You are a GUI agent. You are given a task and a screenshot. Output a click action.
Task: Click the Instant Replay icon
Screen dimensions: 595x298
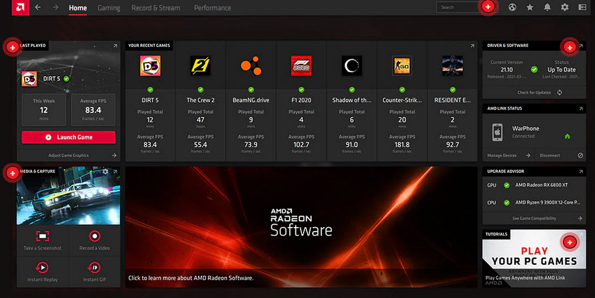point(42,267)
